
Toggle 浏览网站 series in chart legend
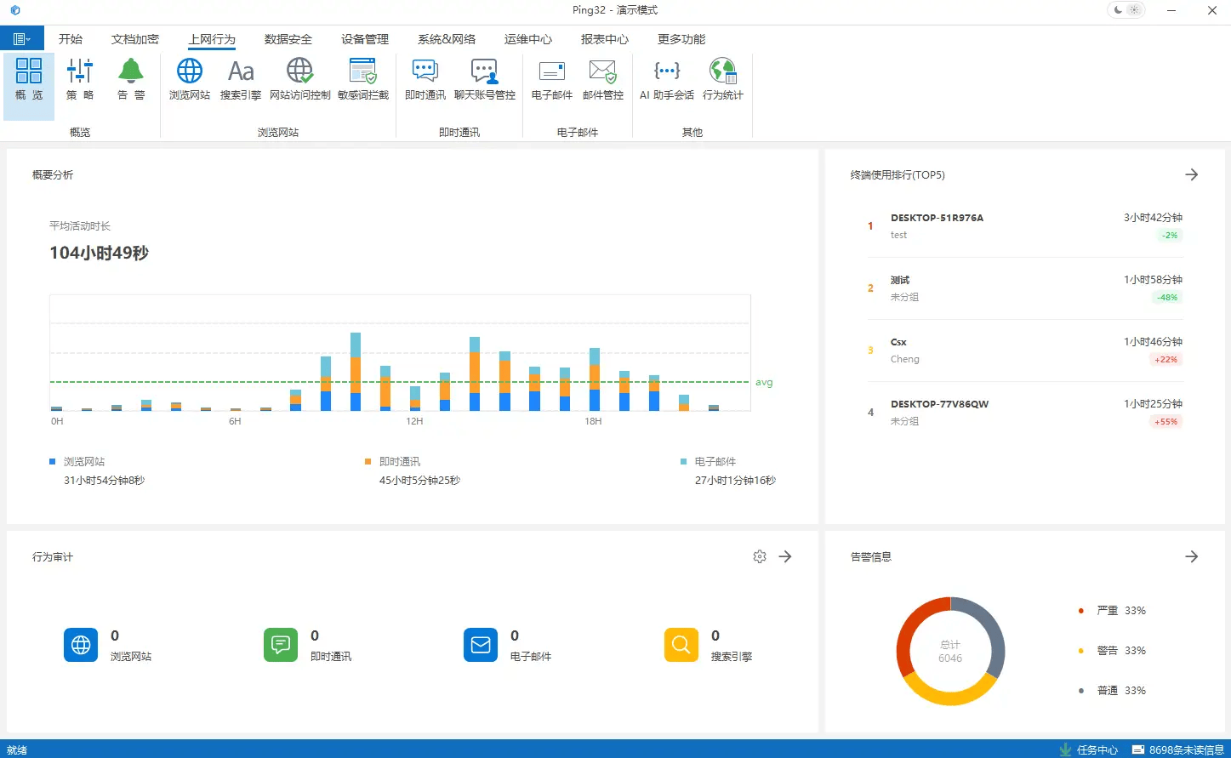click(83, 462)
